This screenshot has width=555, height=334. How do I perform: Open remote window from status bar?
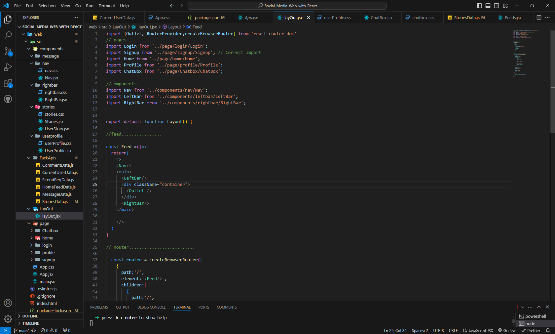tap(6, 330)
